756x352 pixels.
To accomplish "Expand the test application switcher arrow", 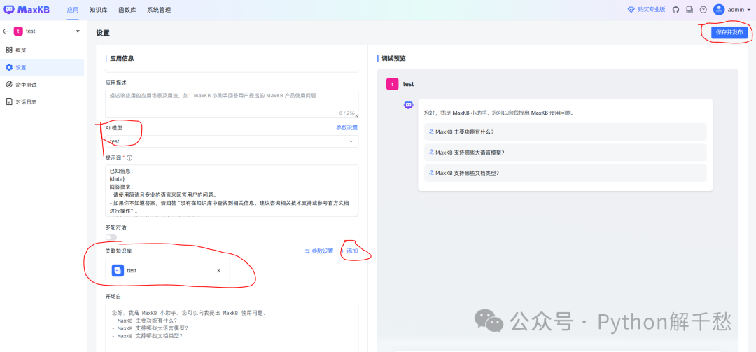I will pos(78,31).
